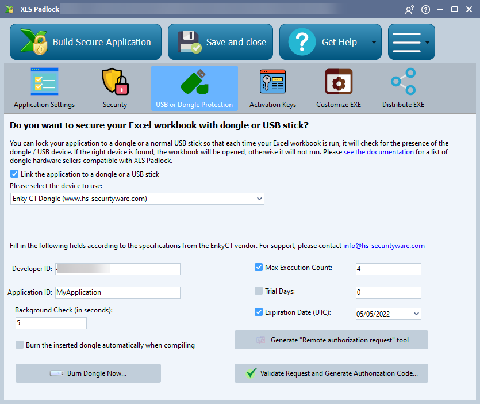Click the Burn Dongle Now button
The height and width of the screenshot is (404, 480).
[88, 373]
